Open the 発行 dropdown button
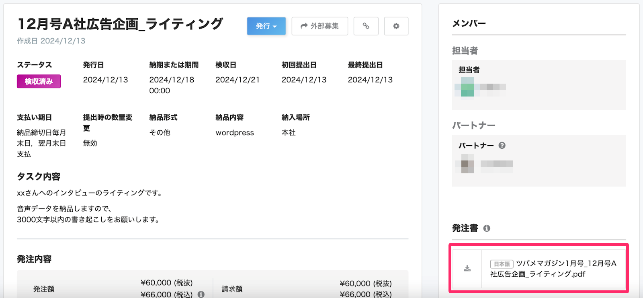The height and width of the screenshot is (298, 643). (266, 26)
